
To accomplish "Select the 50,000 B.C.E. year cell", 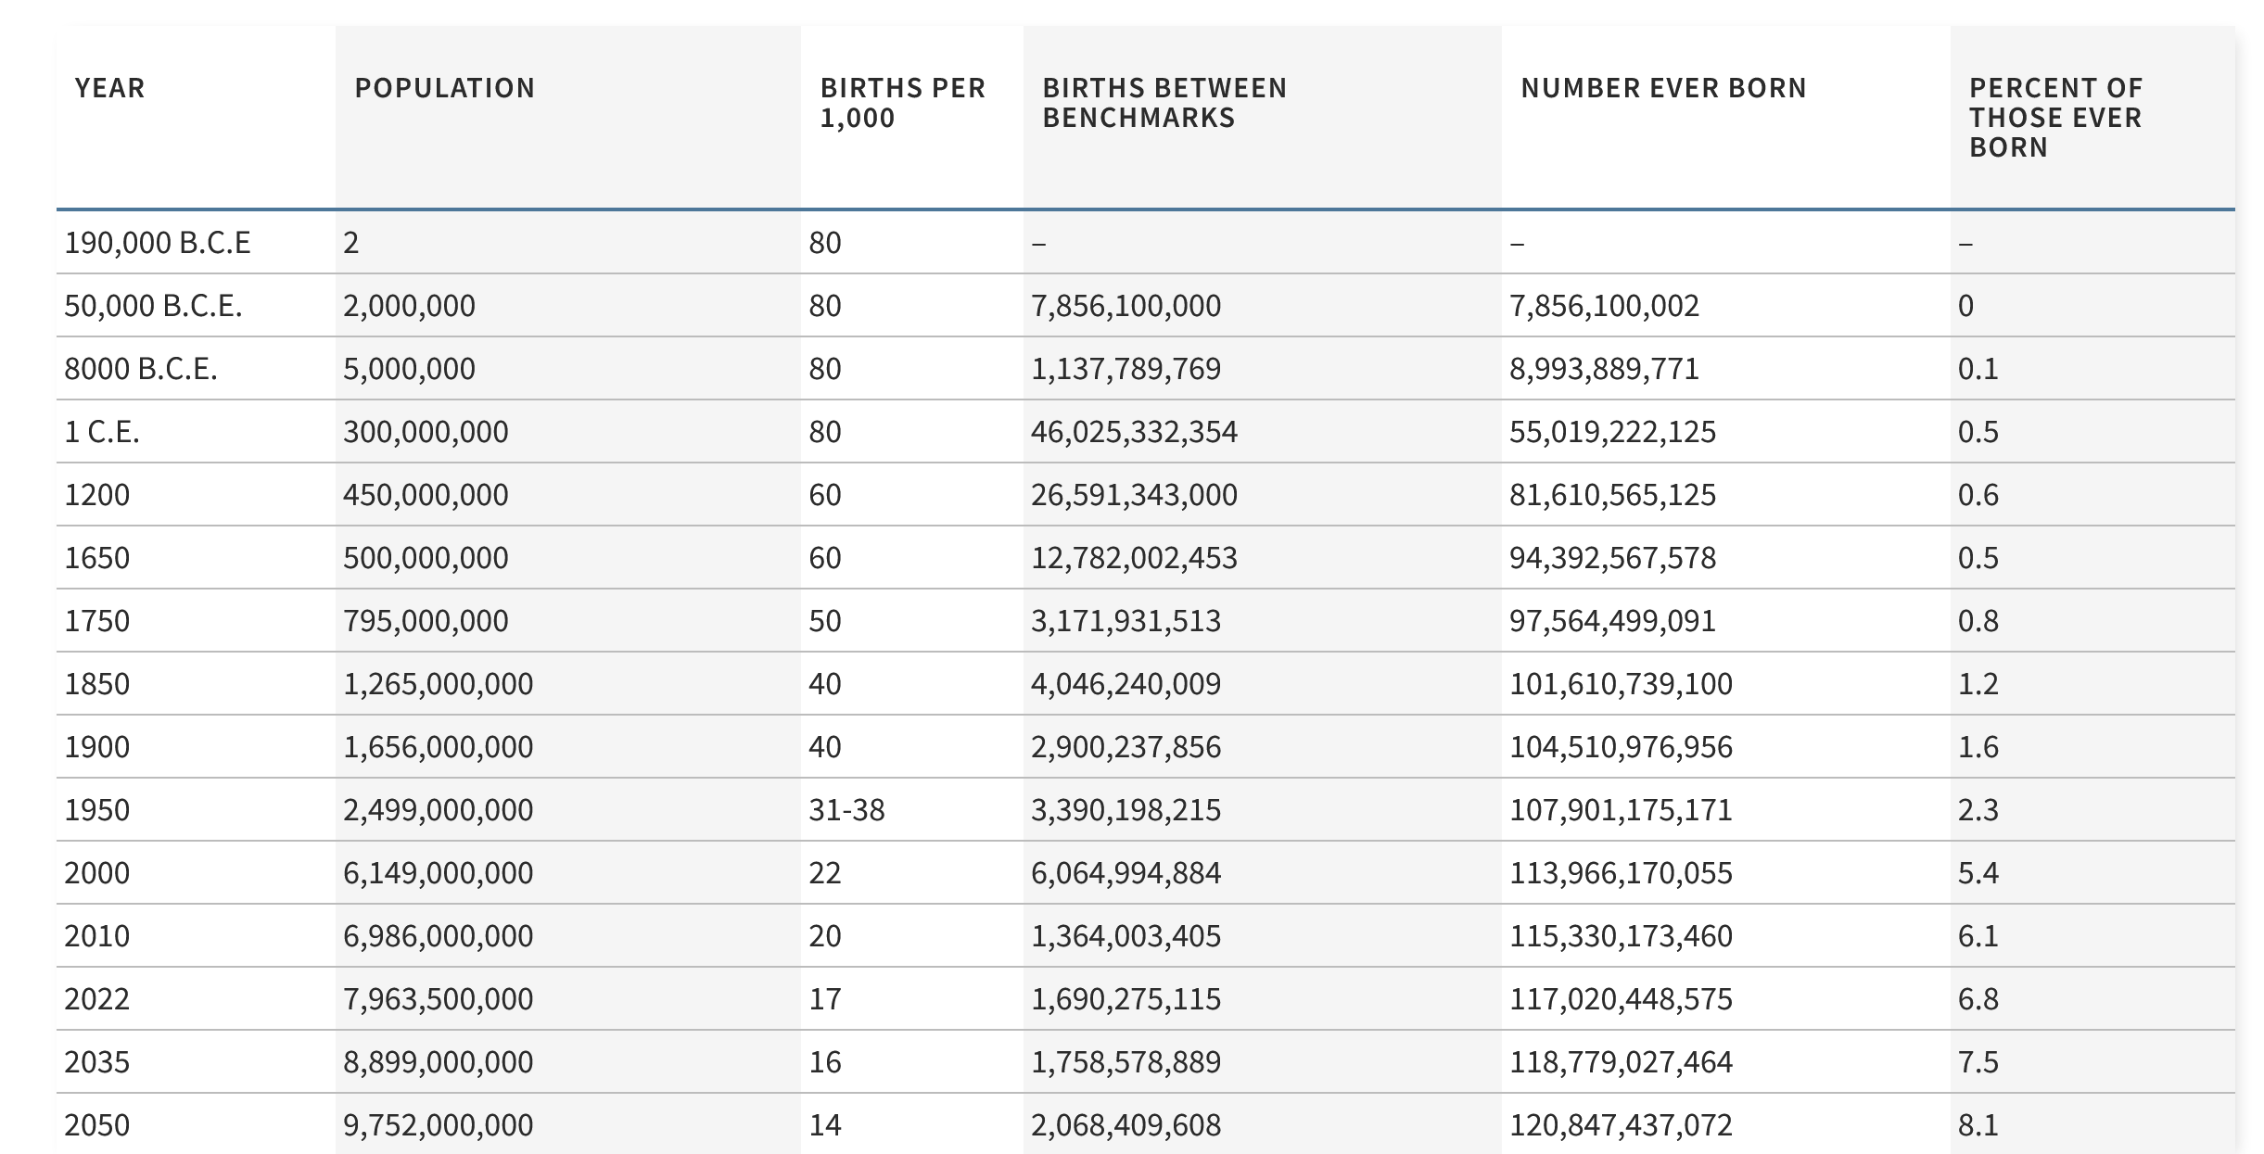I will coord(154,306).
